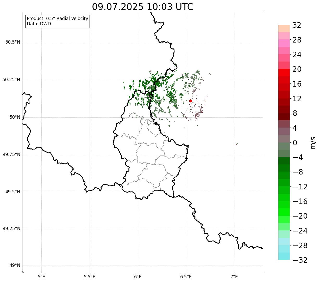Click the 49.75°N latitude label

pos(11,155)
